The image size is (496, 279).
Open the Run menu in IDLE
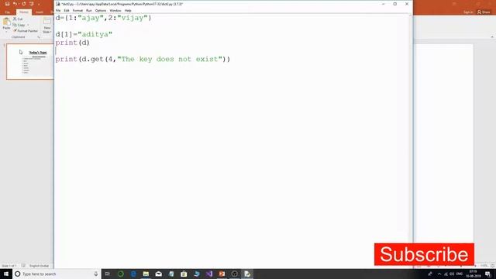point(89,10)
